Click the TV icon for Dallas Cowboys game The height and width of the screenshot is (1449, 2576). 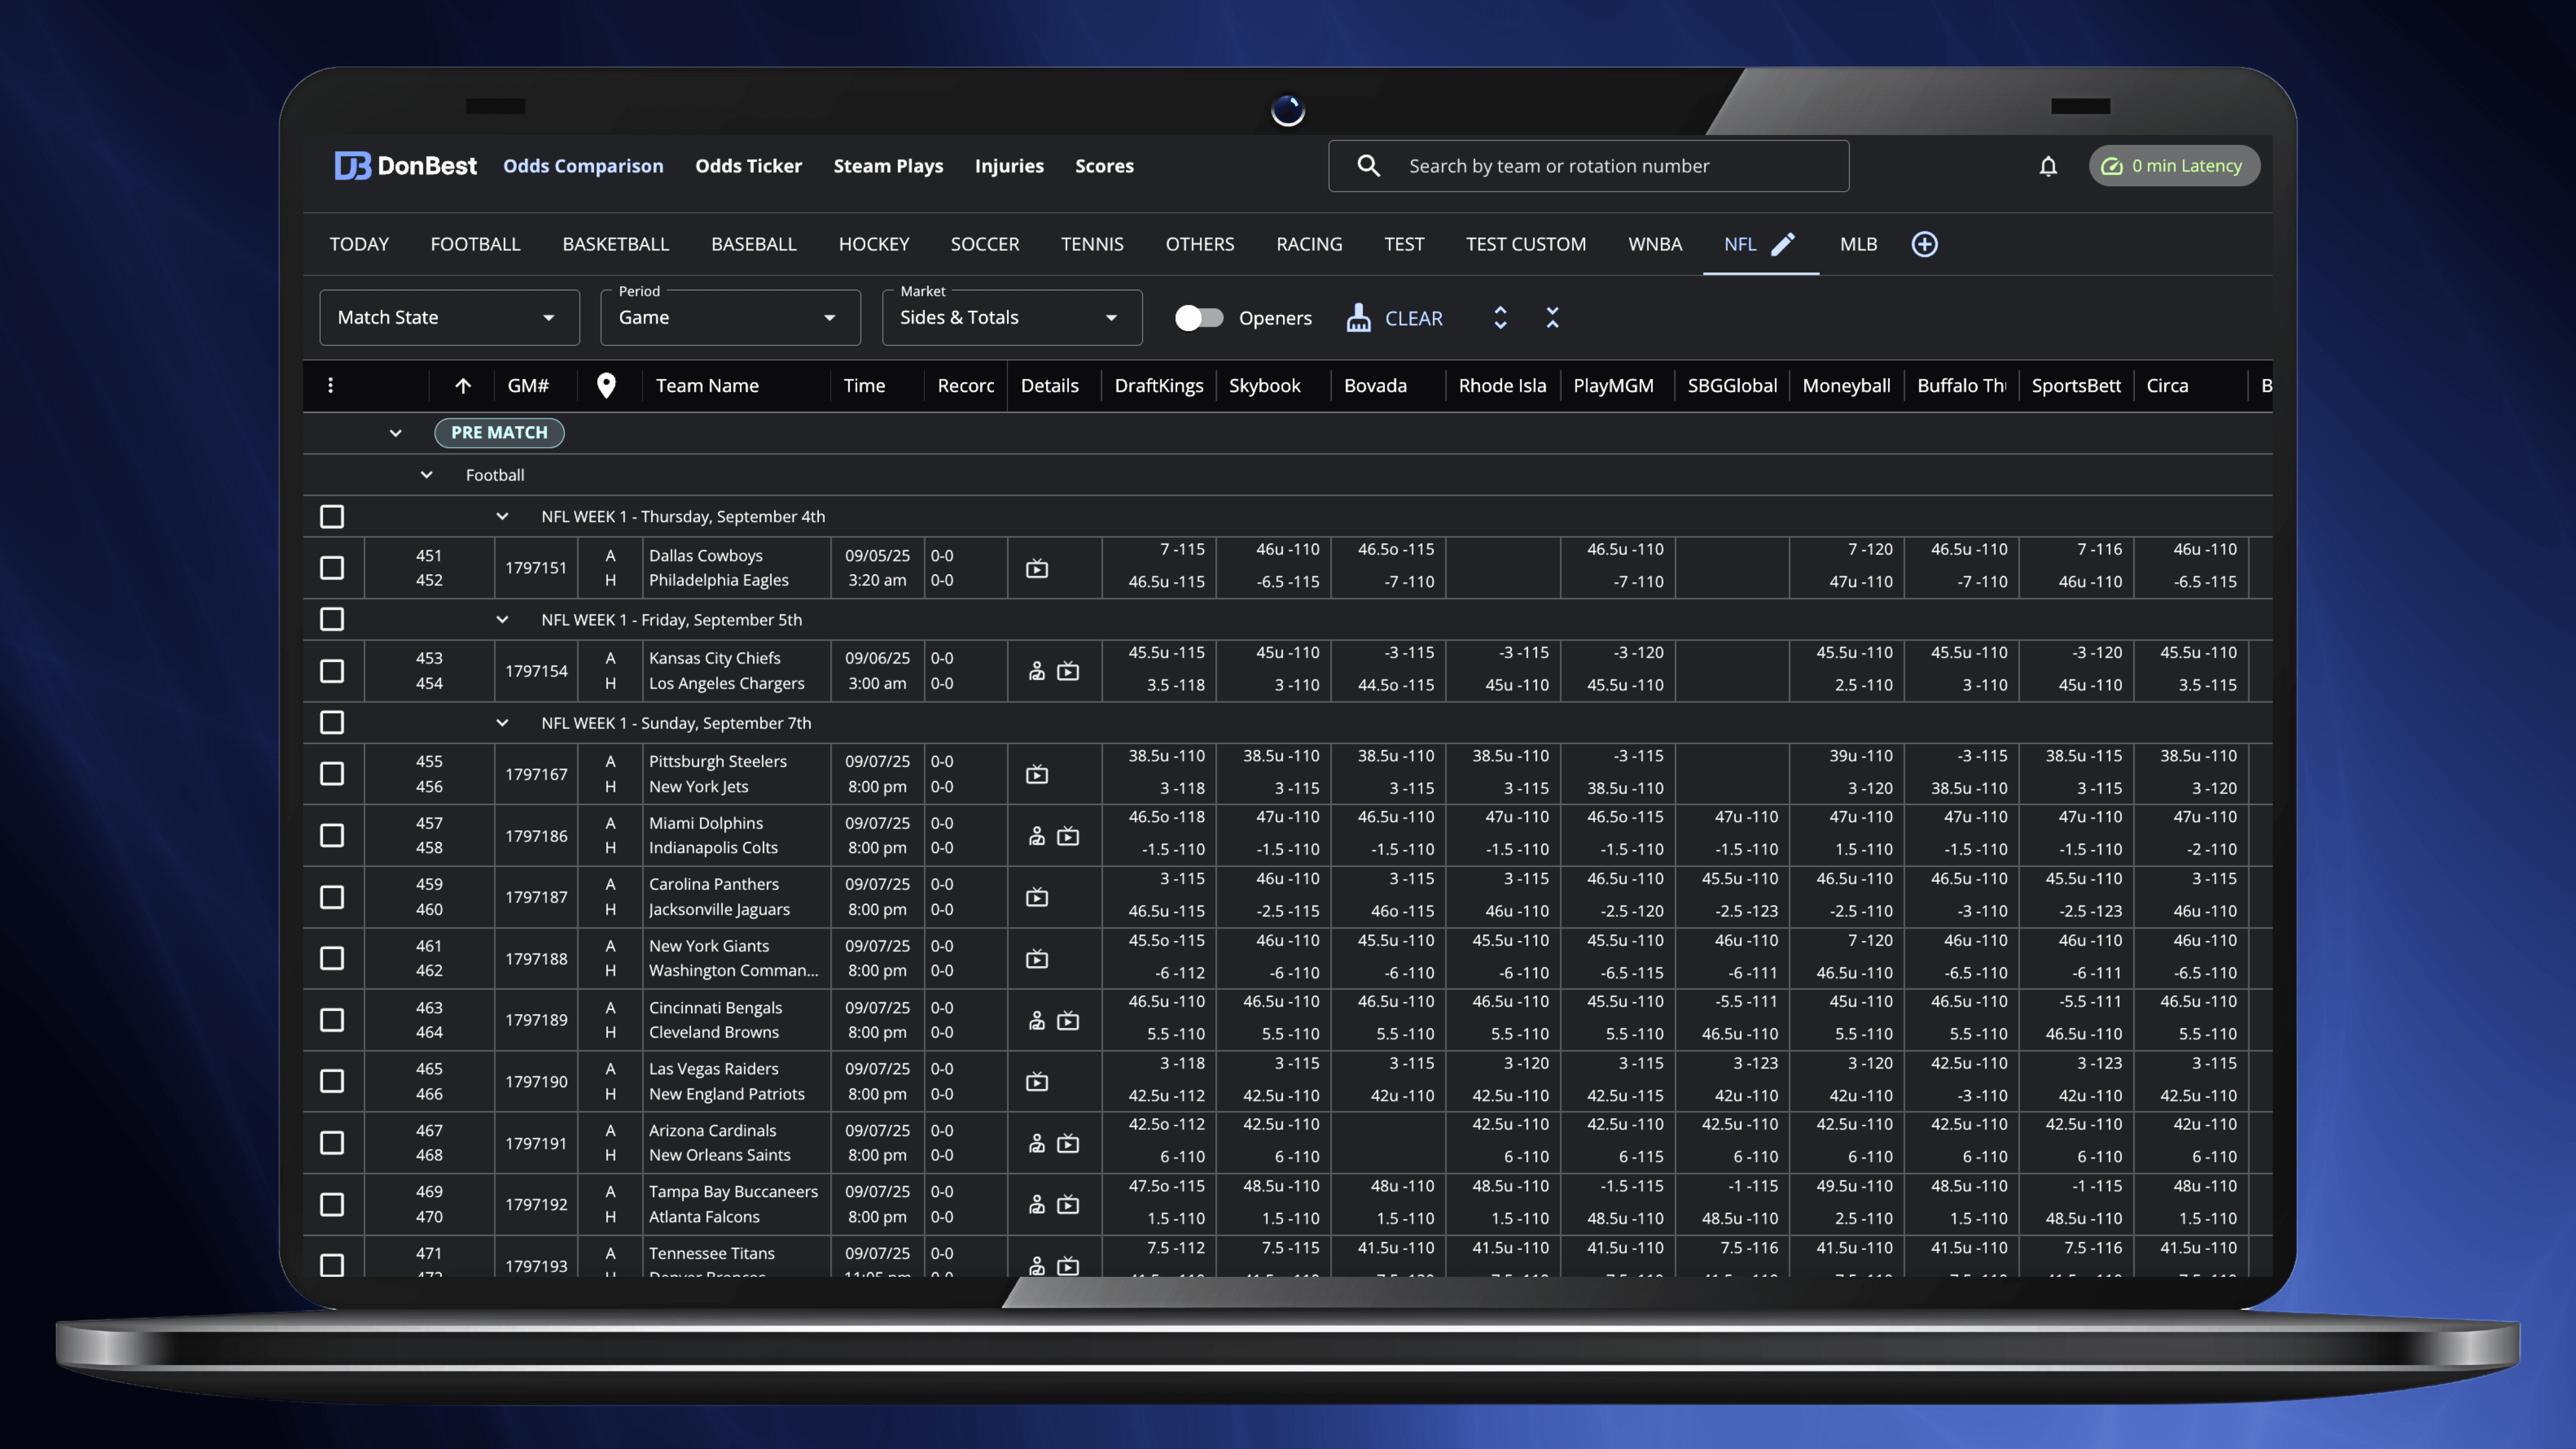pyautogui.click(x=1037, y=568)
